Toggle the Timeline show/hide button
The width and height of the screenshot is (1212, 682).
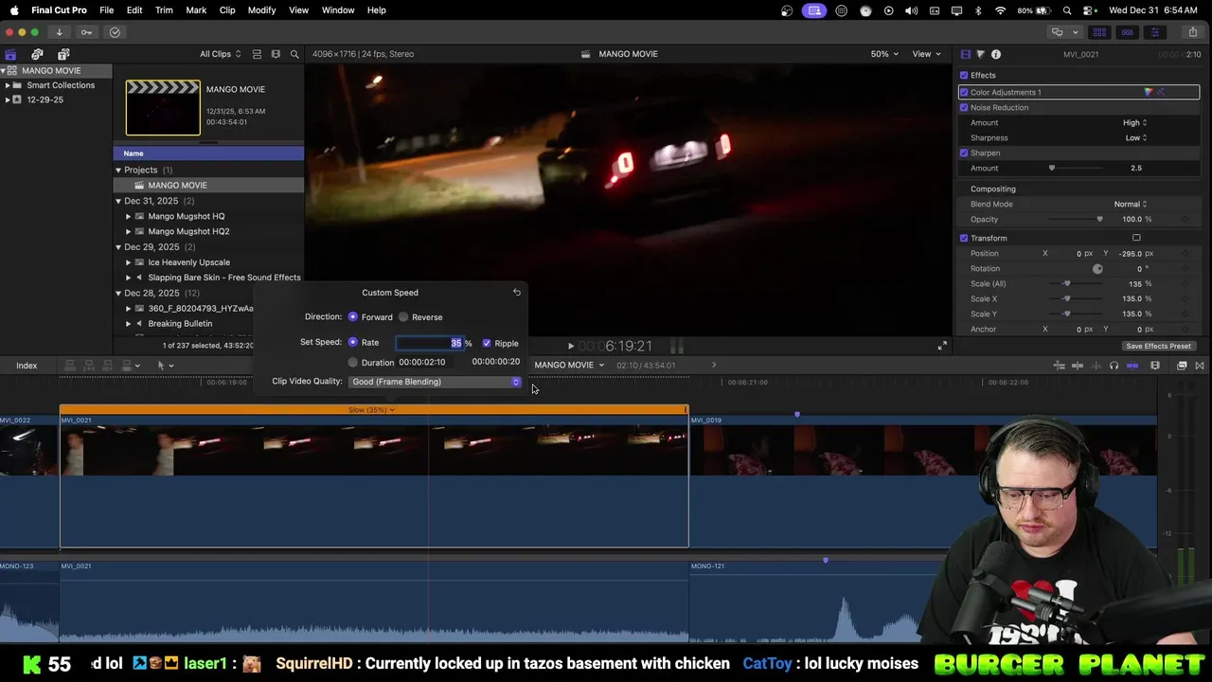point(1127,32)
